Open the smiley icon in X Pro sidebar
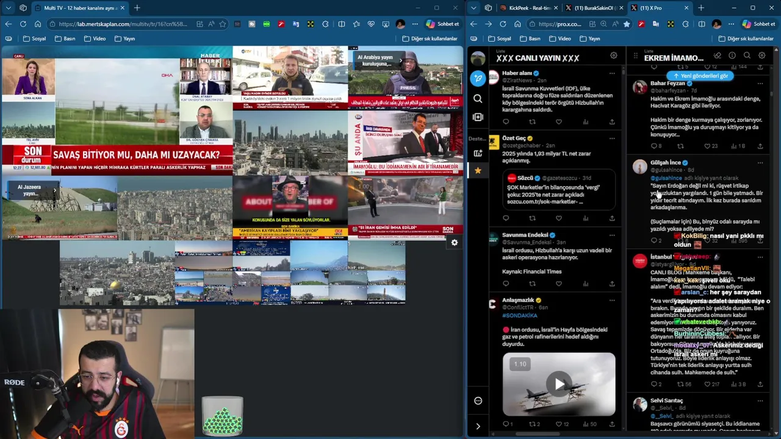This screenshot has width=781, height=439. click(x=478, y=401)
